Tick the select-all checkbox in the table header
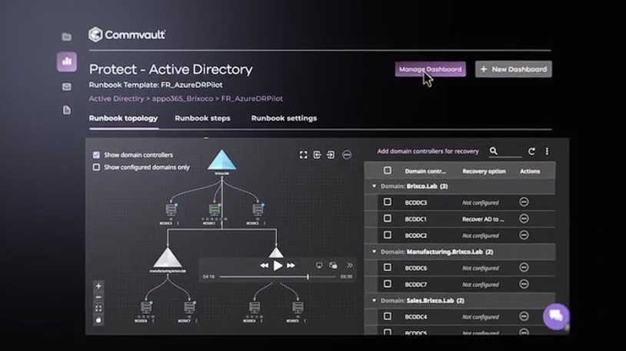The image size is (626, 351). click(388, 171)
